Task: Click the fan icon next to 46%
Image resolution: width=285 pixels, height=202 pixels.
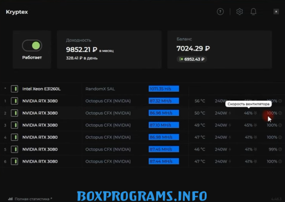Action: pos(256,113)
